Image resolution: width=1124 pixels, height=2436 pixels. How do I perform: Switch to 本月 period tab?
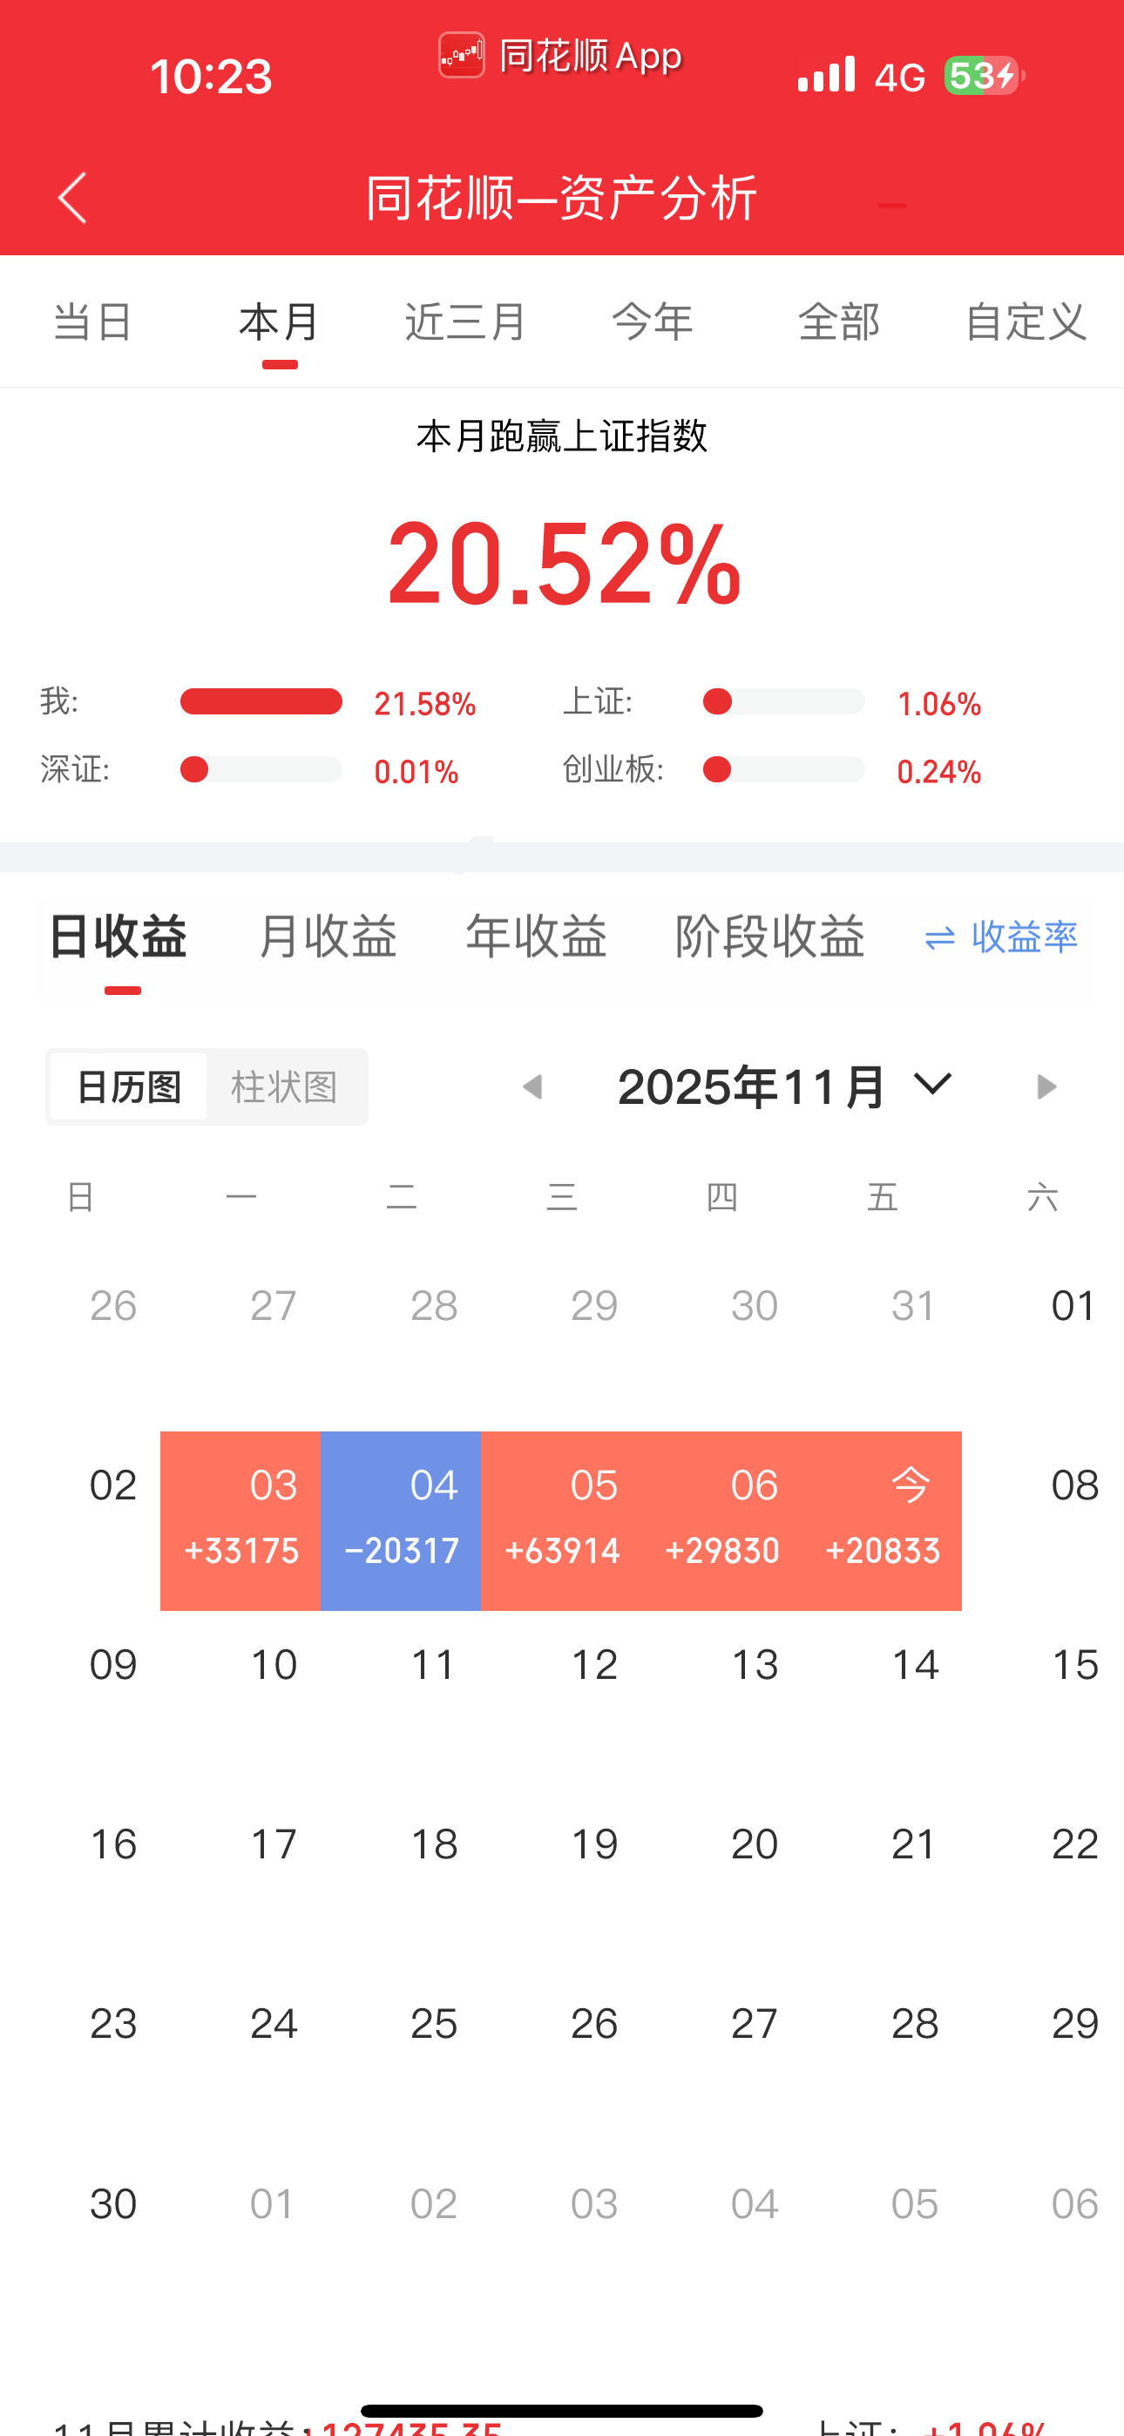pos(279,321)
